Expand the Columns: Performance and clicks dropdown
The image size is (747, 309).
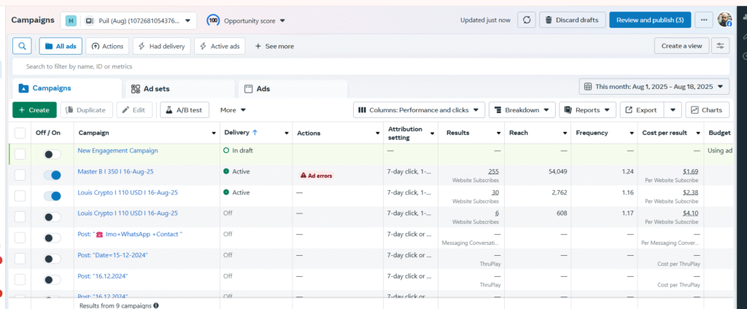pyautogui.click(x=419, y=110)
